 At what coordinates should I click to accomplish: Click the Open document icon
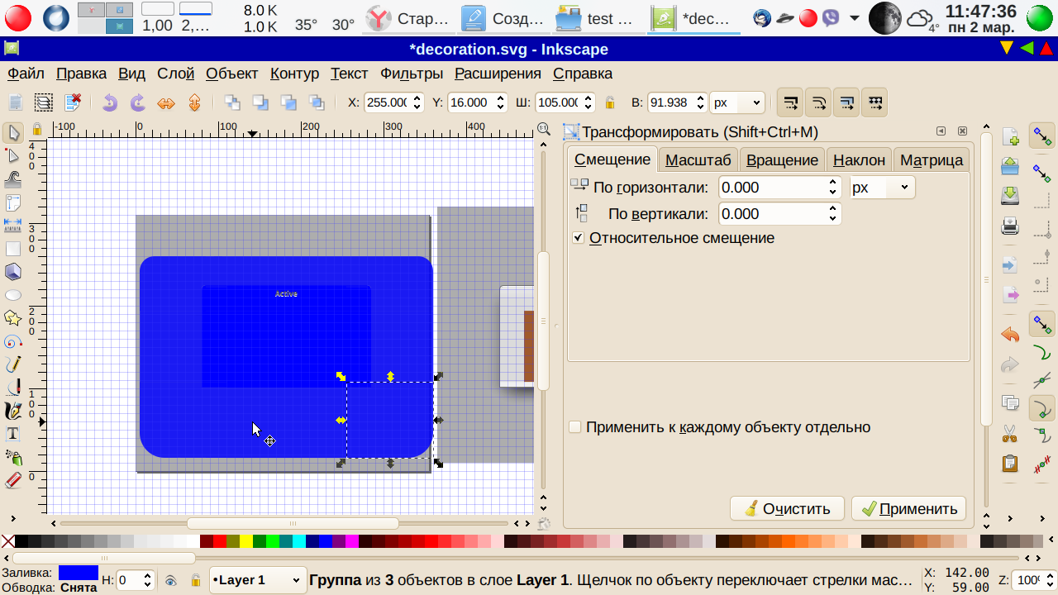click(x=1010, y=166)
